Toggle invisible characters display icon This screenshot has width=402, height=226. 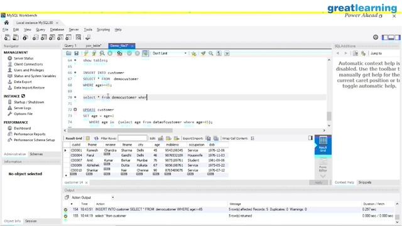point(219,53)
